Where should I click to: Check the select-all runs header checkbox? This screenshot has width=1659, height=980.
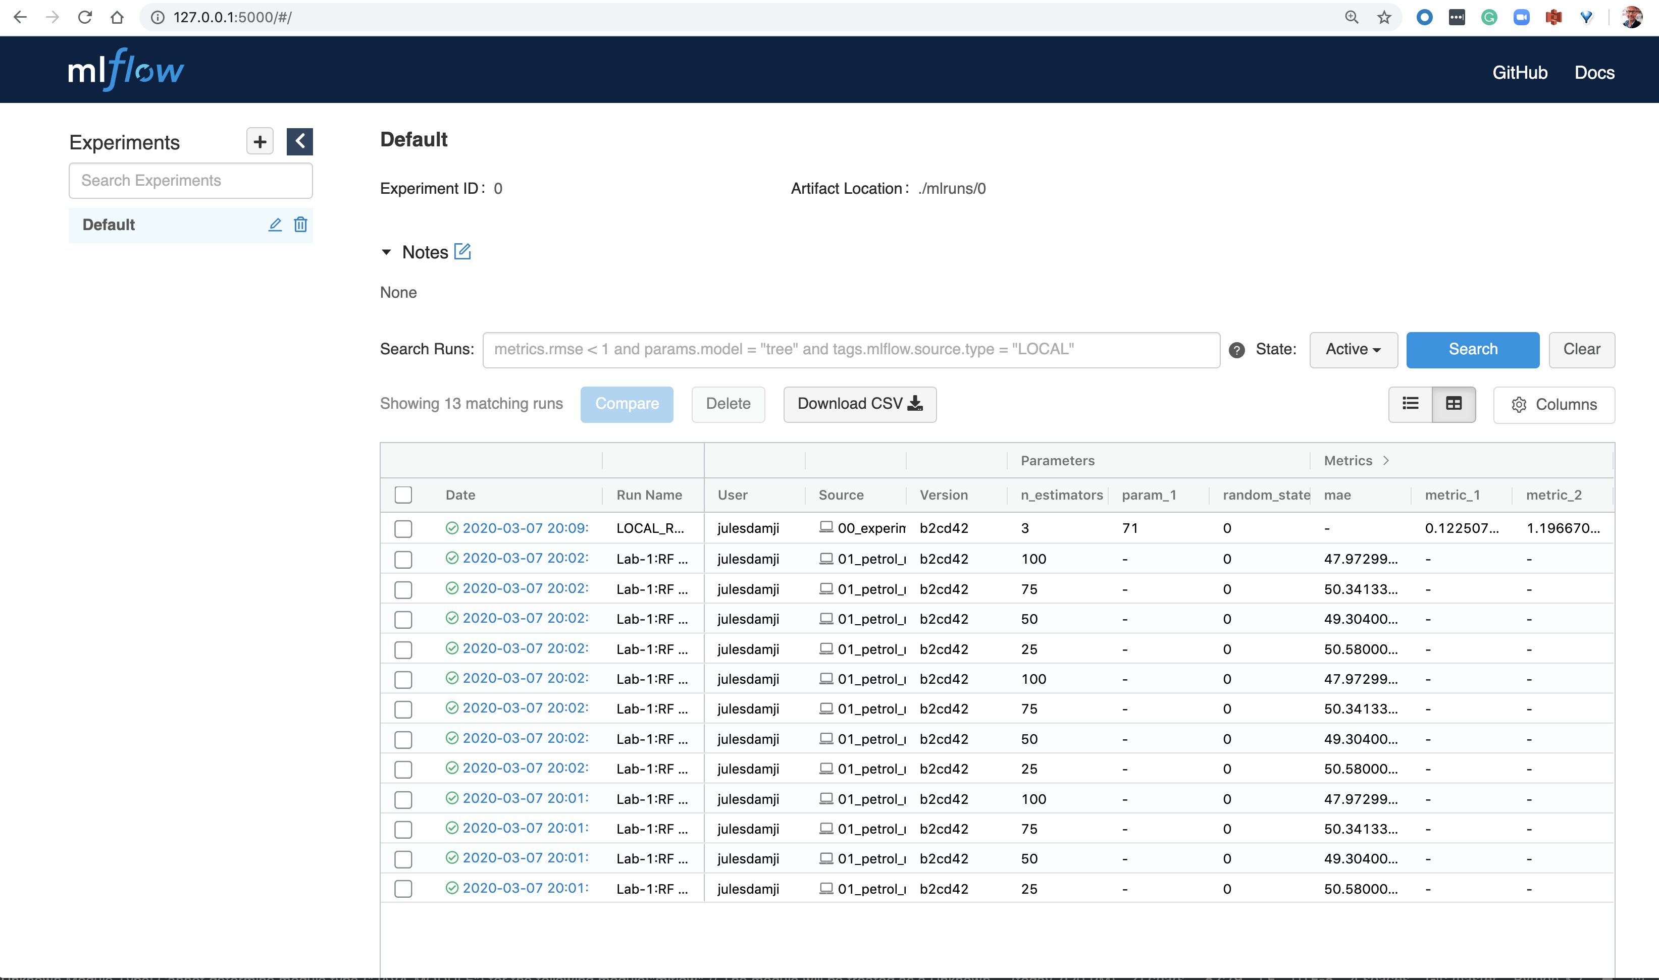[x=403, y=495]
